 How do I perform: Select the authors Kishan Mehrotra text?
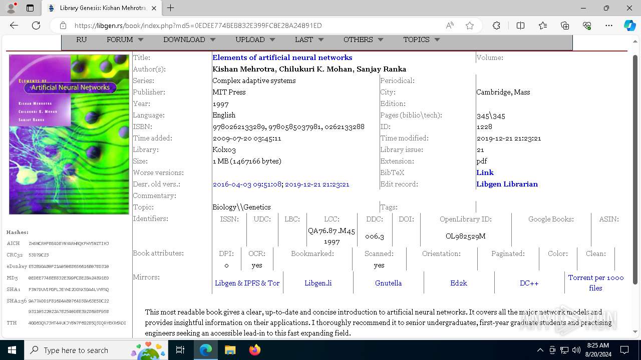(309, 69)
